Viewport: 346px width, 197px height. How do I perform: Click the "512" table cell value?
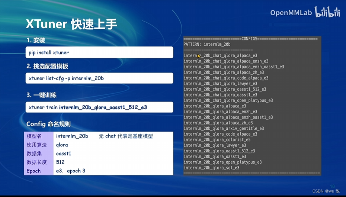pyautogui.click(x=60, y=162)
